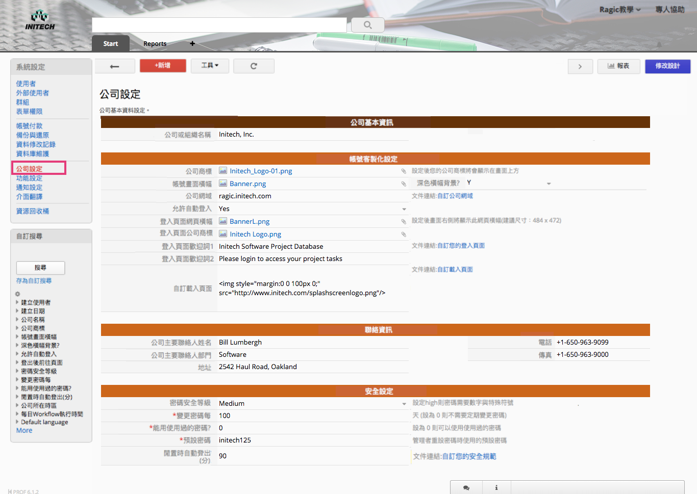
Task: Open the 工具 dropdown menu
Action: [210, 66]
